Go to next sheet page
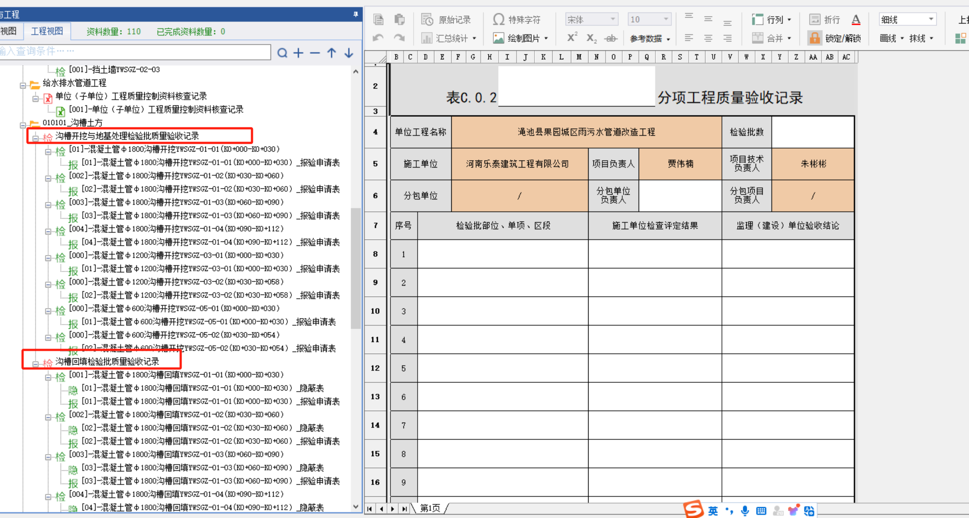The image size is (969, 518). coord(393,509)
